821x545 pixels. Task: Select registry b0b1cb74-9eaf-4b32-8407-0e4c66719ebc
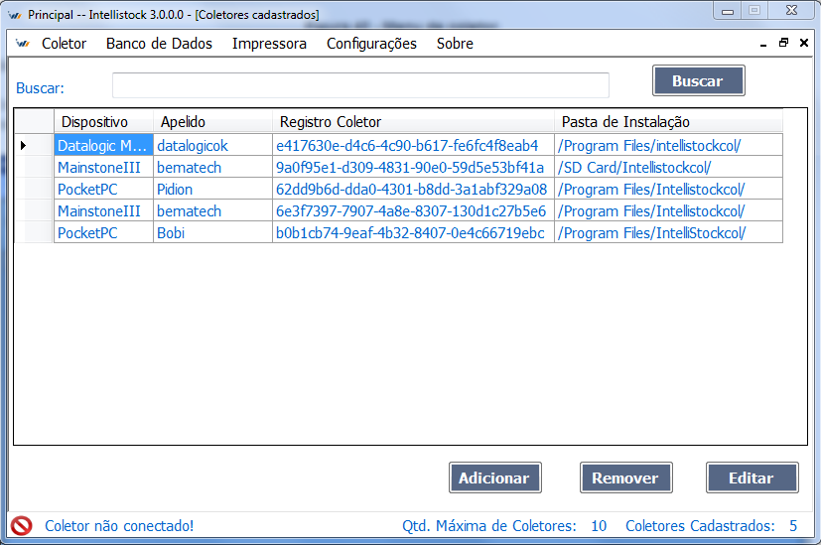(413, 233)
